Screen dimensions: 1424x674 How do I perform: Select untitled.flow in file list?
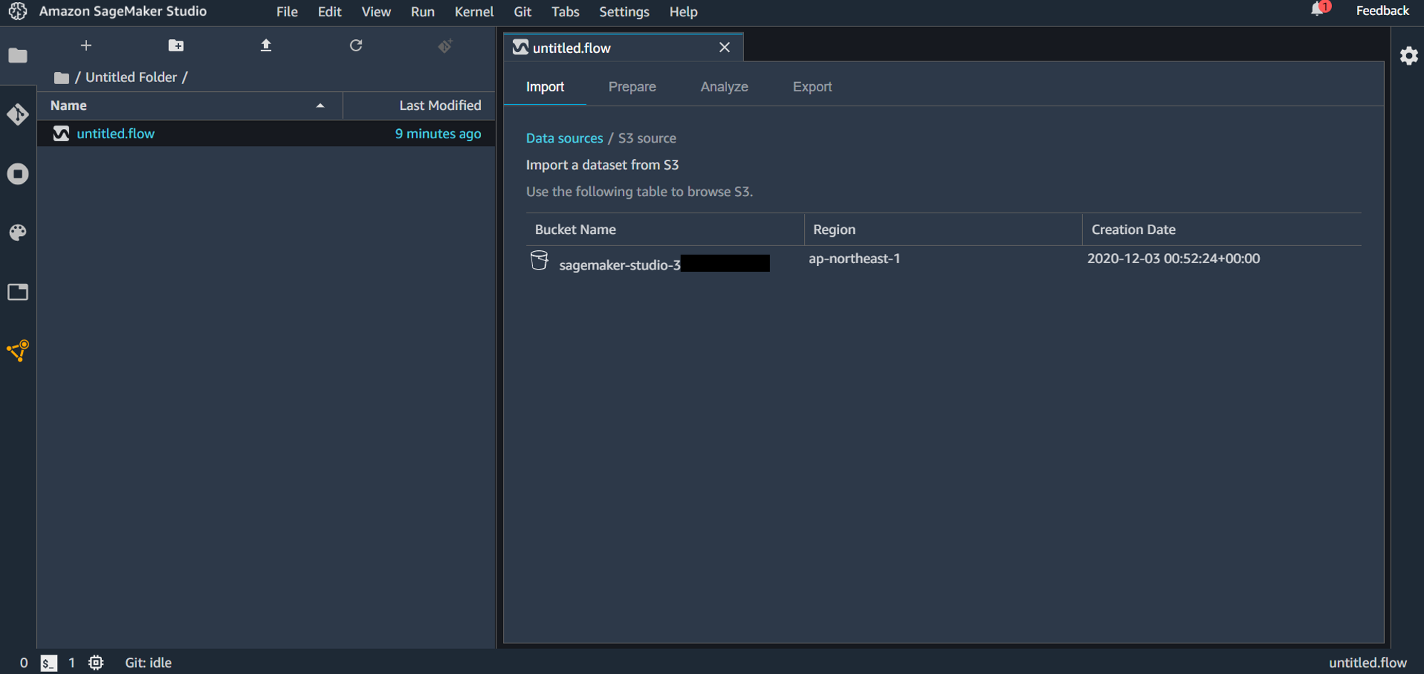[x=266, y=133]
